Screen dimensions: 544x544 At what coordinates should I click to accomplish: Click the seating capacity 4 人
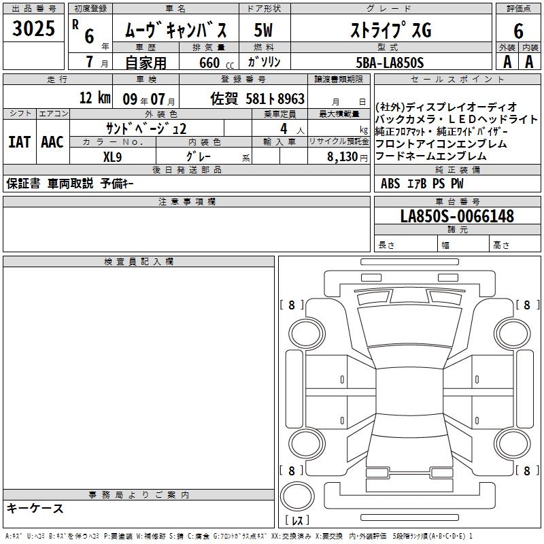coord(292,129)
